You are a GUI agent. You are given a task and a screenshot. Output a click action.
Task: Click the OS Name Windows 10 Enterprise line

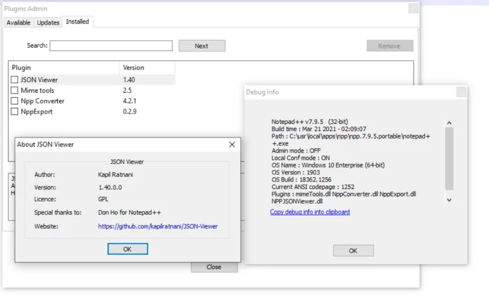click(328, 165)
